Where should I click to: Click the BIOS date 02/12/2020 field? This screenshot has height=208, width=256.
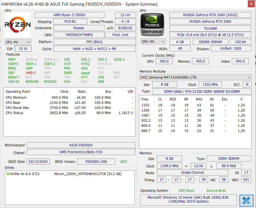coord(38,161)
